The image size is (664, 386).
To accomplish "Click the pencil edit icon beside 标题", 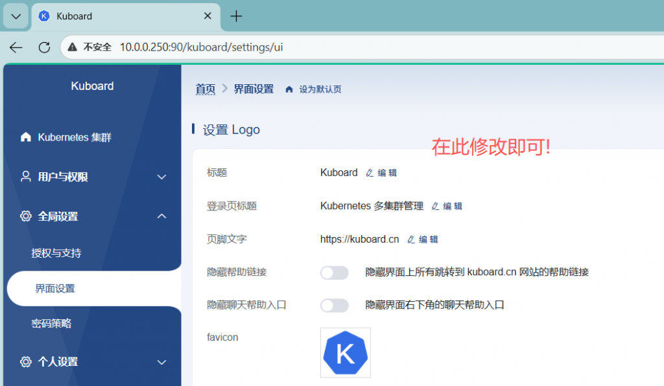I will [370, 173].
